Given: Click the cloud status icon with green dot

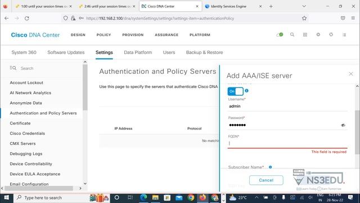Looking at the screenshot, I should click(x=280, y=34).
